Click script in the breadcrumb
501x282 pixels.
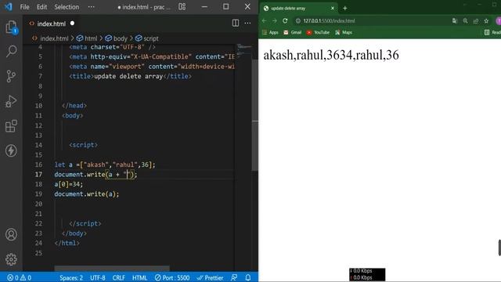[147, 38]
